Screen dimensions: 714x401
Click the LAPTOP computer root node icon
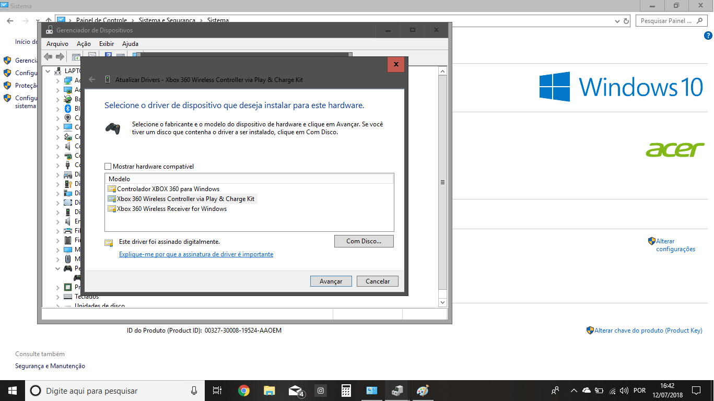click(x=58, y=71)
